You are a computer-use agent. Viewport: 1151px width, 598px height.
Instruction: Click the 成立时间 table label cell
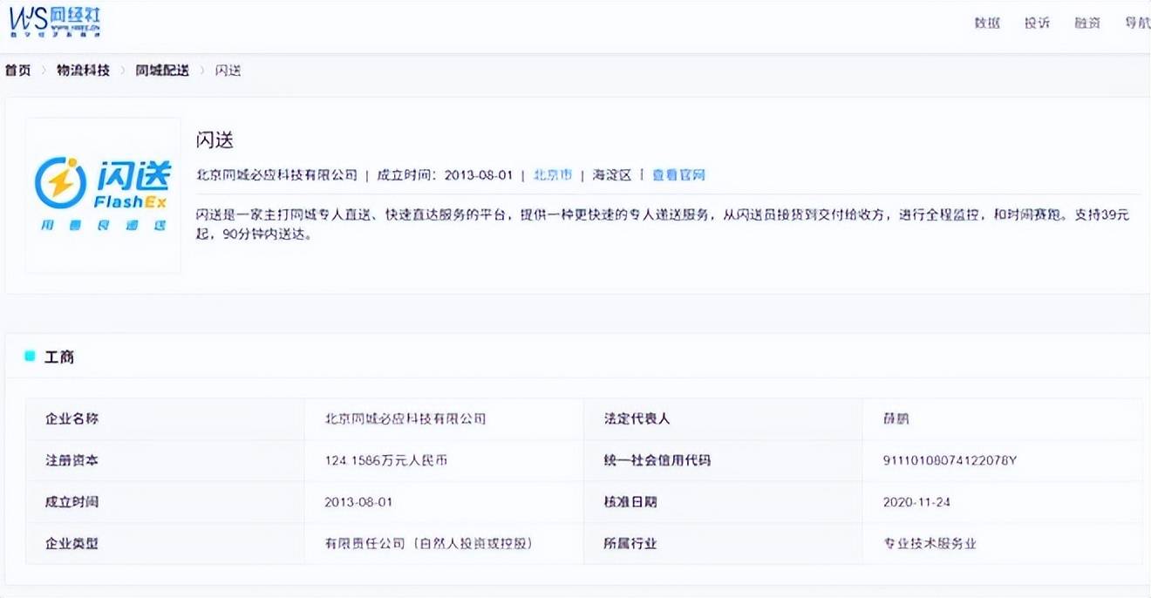(x=166, y=502)
